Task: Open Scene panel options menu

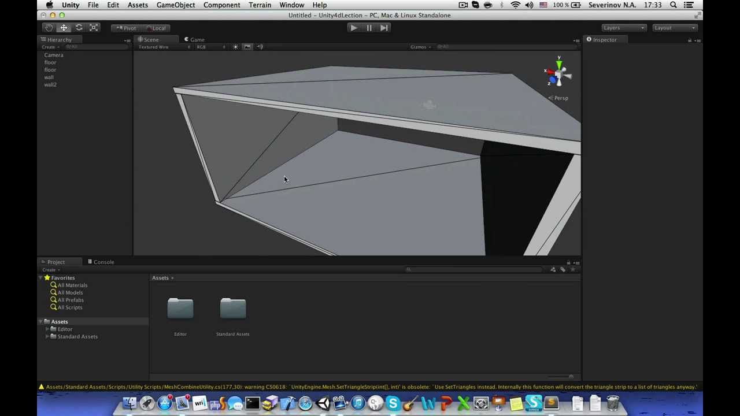Action: coord(576,40)
